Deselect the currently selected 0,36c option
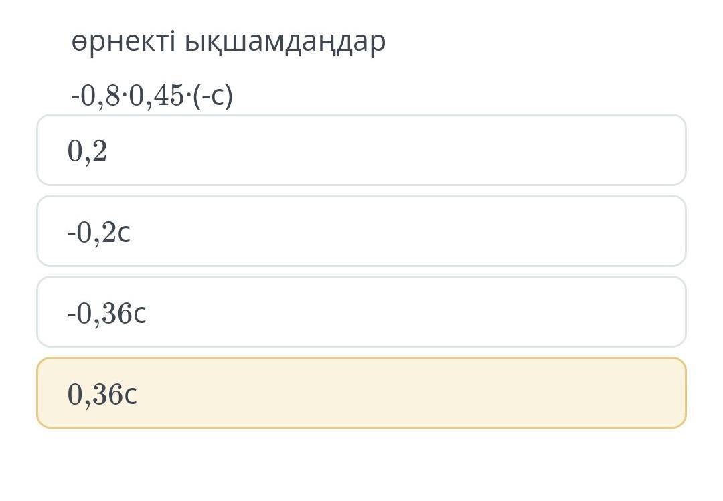This screenshot has height=501, width=723. pyautogui.click(x=361, y=393)
